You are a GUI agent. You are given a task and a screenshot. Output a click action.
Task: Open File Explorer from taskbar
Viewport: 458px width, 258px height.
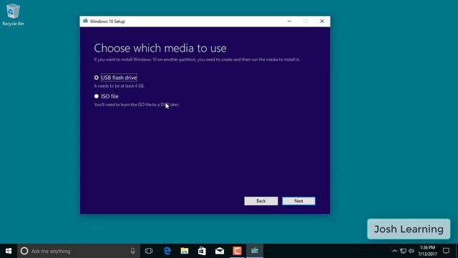[x=185, y=251]
